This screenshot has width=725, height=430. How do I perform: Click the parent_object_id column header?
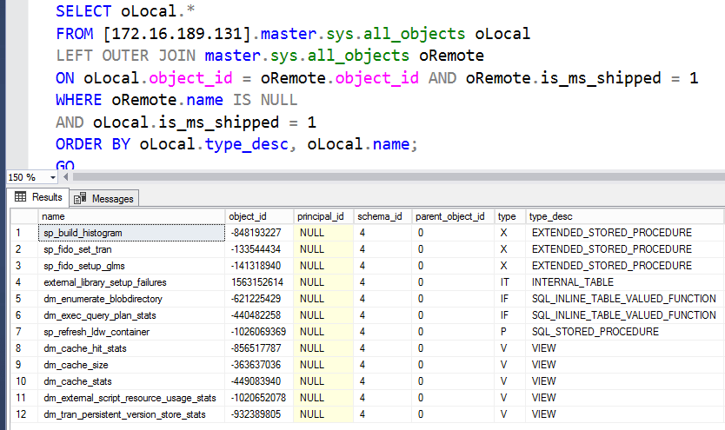(453, 216)
